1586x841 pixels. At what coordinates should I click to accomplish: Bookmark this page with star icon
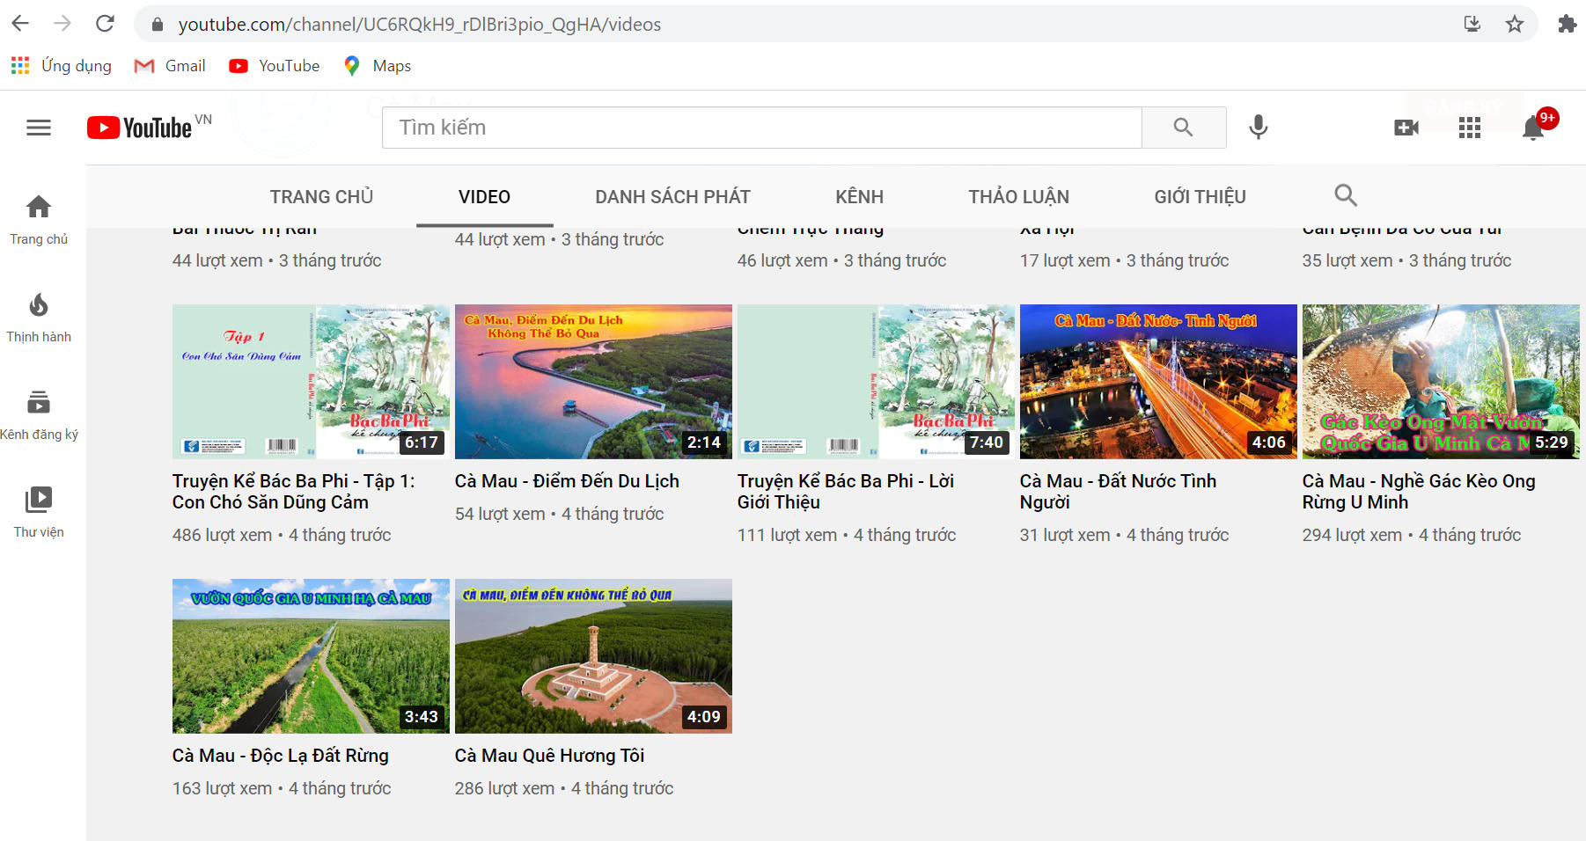tap(1514, 24)
